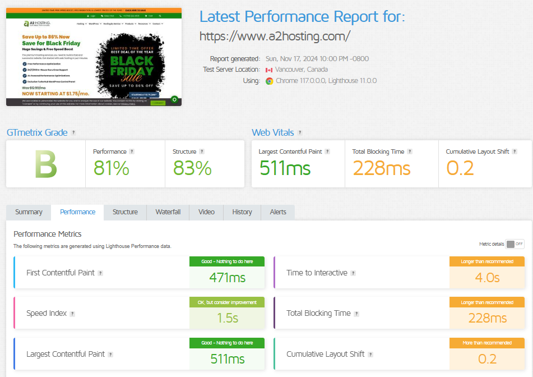
Task: Click the 83% Structure score
Action: tap(192, 168)
